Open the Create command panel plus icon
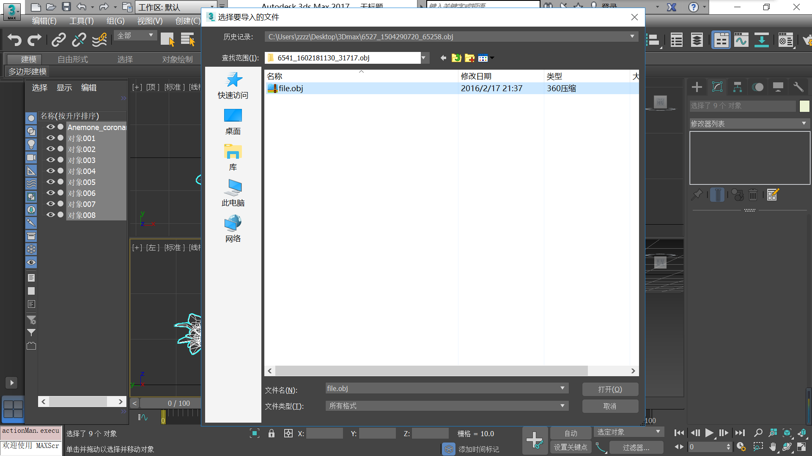This screenshot has width=812, height=456. tap(697, 87)
